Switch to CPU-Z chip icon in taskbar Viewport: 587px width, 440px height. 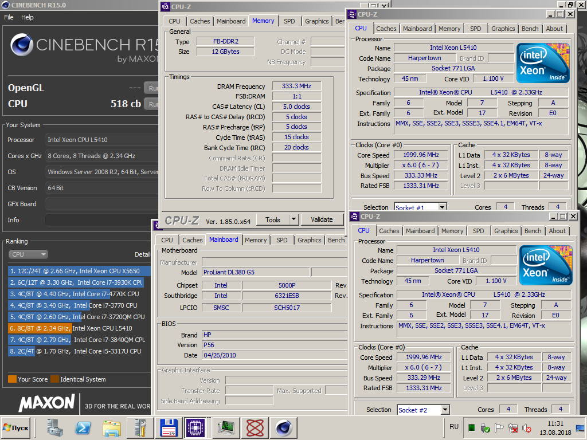(x=195, y=427)
